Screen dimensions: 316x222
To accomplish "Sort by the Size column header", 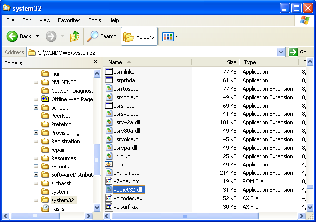I will pos(215,62).
